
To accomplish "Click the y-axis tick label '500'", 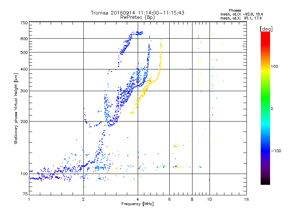I will (24, 52).
